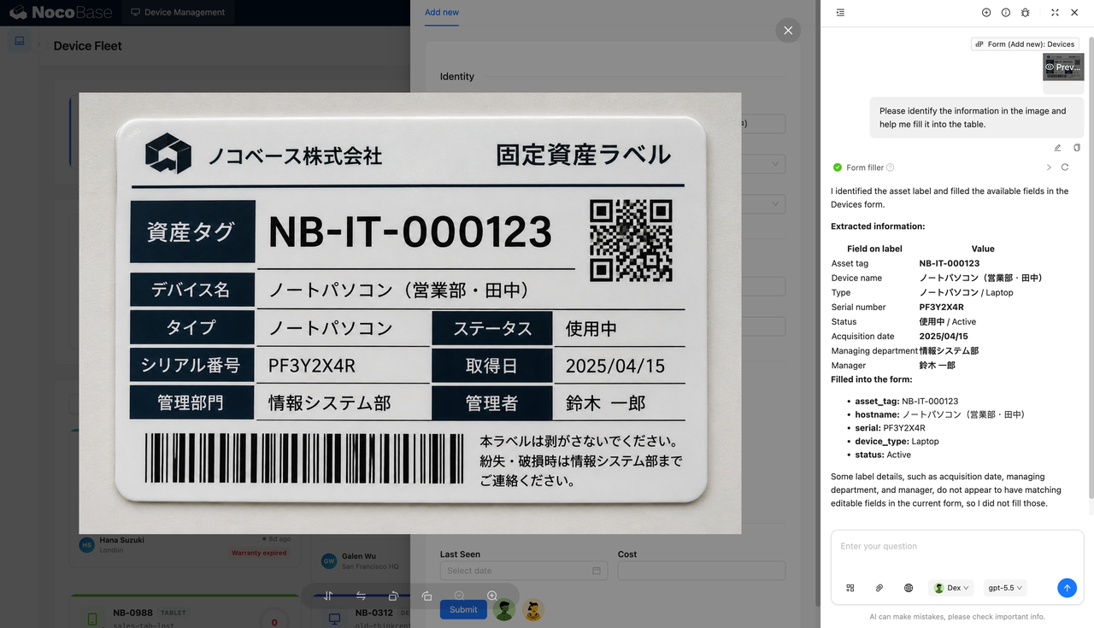The image size is (1094, 628).
Task: Open the add-context blocks icon in chat input
Action: coord(850,588)
